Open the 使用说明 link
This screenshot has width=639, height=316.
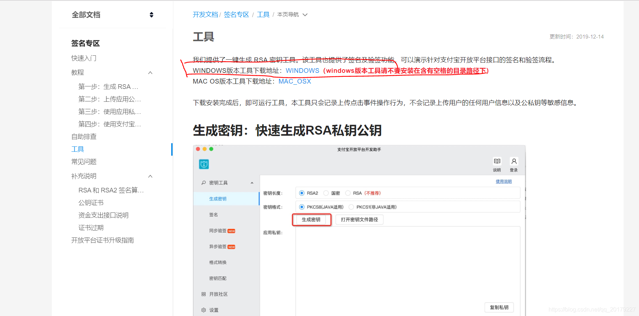pos(504,181)
